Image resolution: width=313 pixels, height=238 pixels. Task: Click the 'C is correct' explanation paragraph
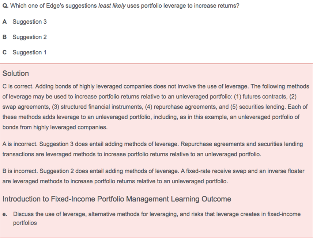tap(156, 107)
